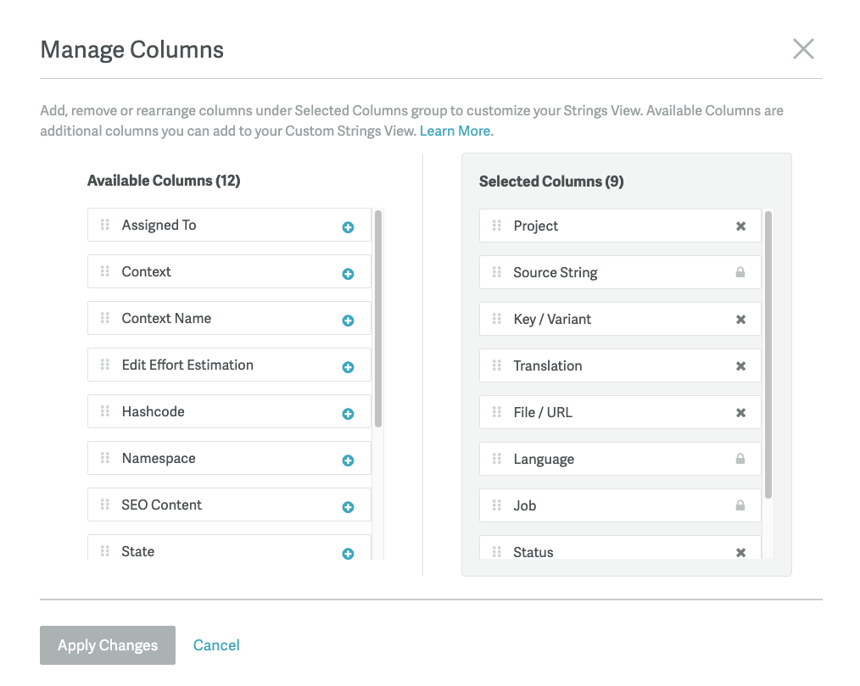Image resolution: width=860 pixels, height=686 pixels.
Task: Add the State column
Action: tap(347, 551)
